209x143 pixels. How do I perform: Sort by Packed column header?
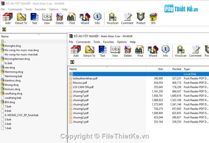pos(173,69)
